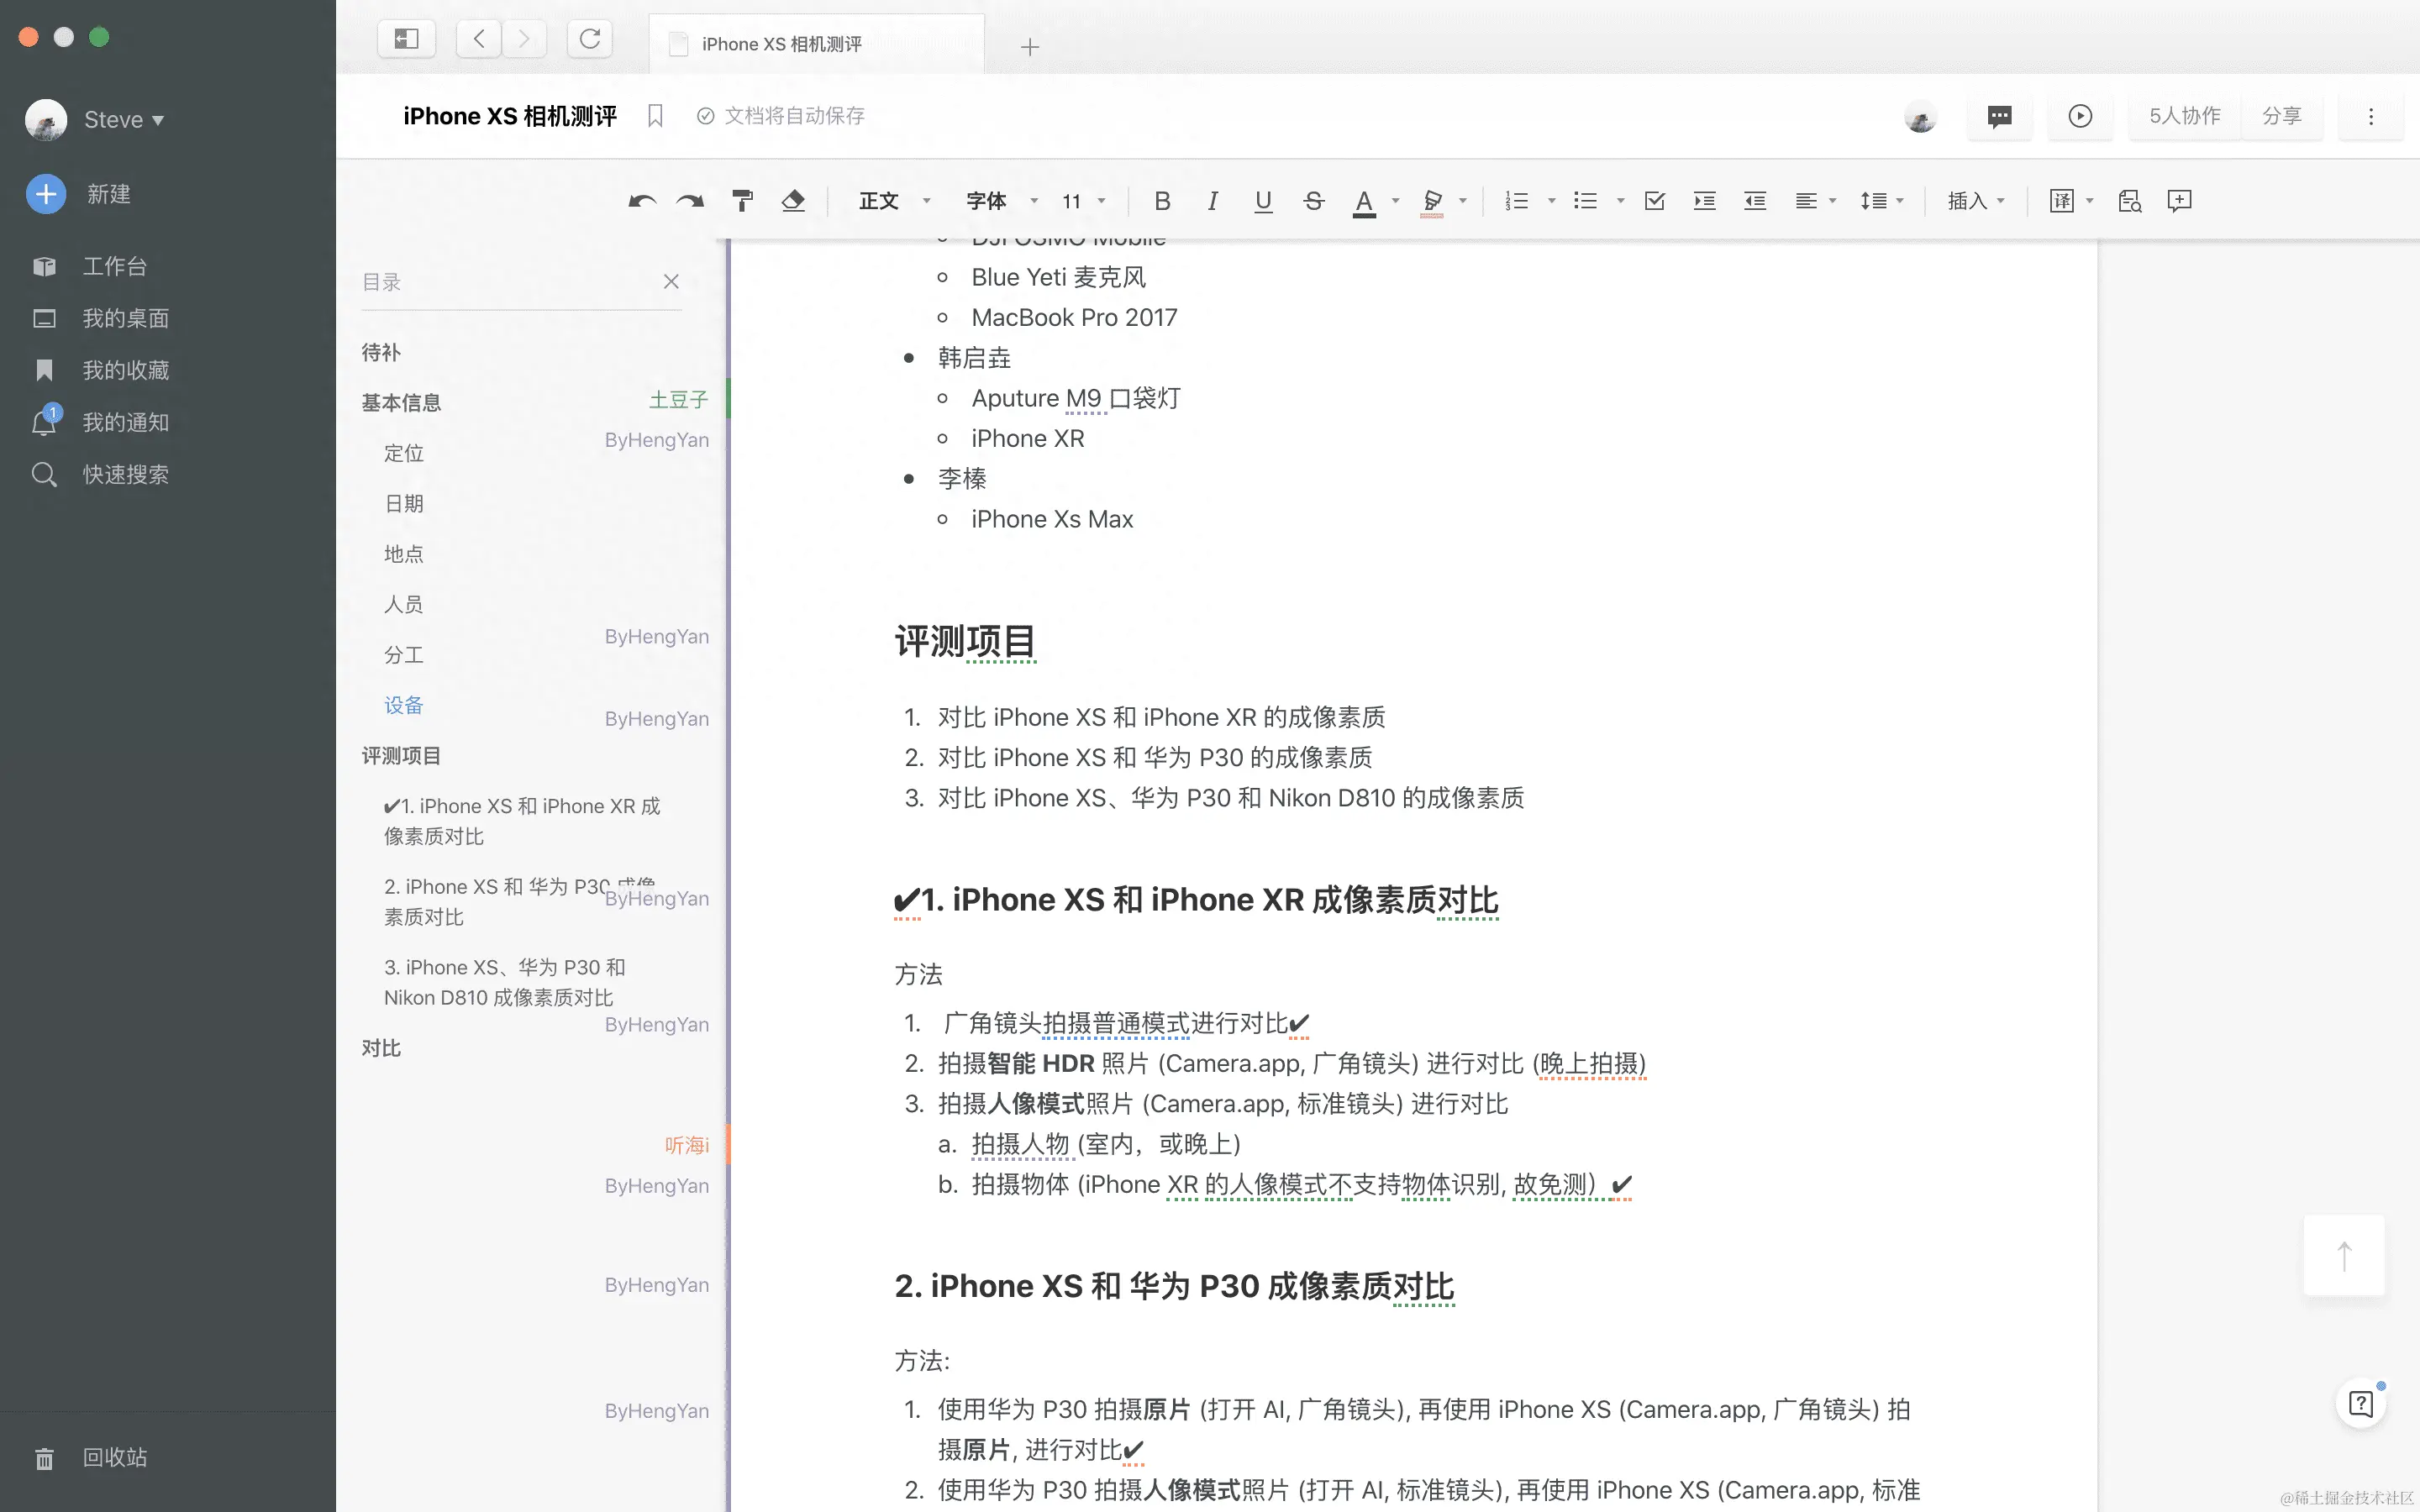
Task: Toggle bold formatting
Action: pyautogui.click(x=1161, y=201)
